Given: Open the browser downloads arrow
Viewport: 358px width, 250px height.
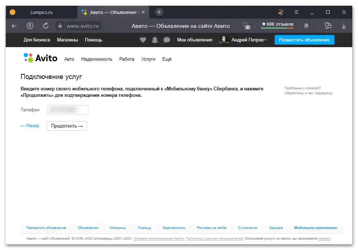Looking at the screenshot, I should tap(344, 26).
